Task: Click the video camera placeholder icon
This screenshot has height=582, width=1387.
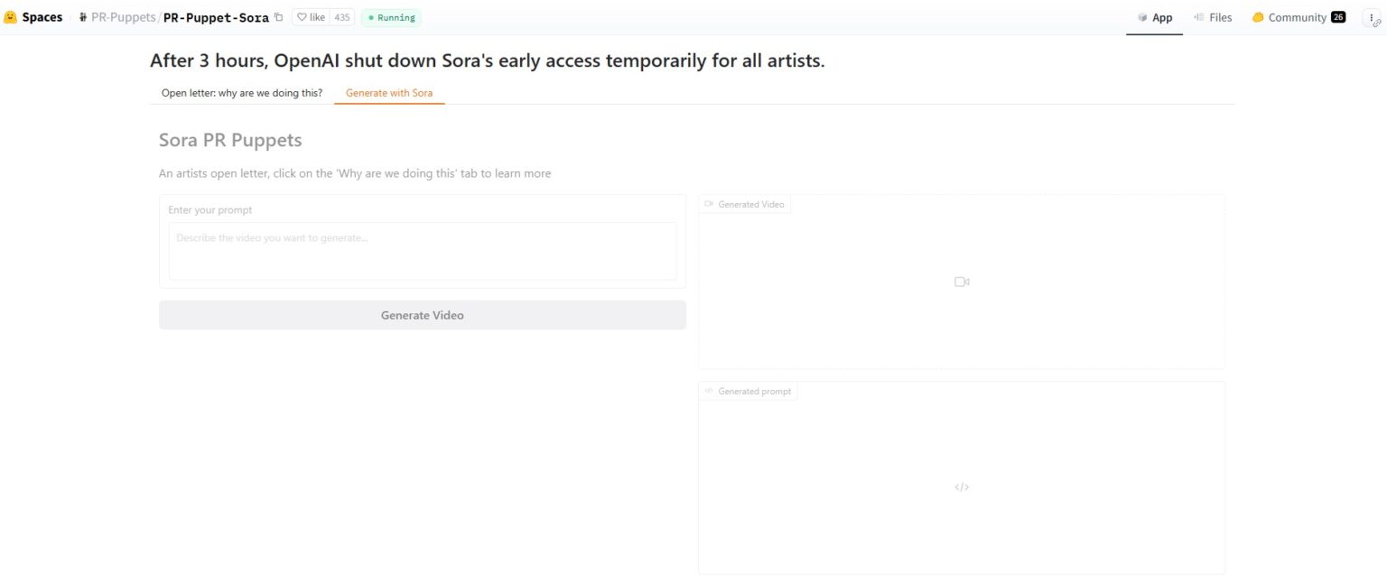Action: pos(962,282)
